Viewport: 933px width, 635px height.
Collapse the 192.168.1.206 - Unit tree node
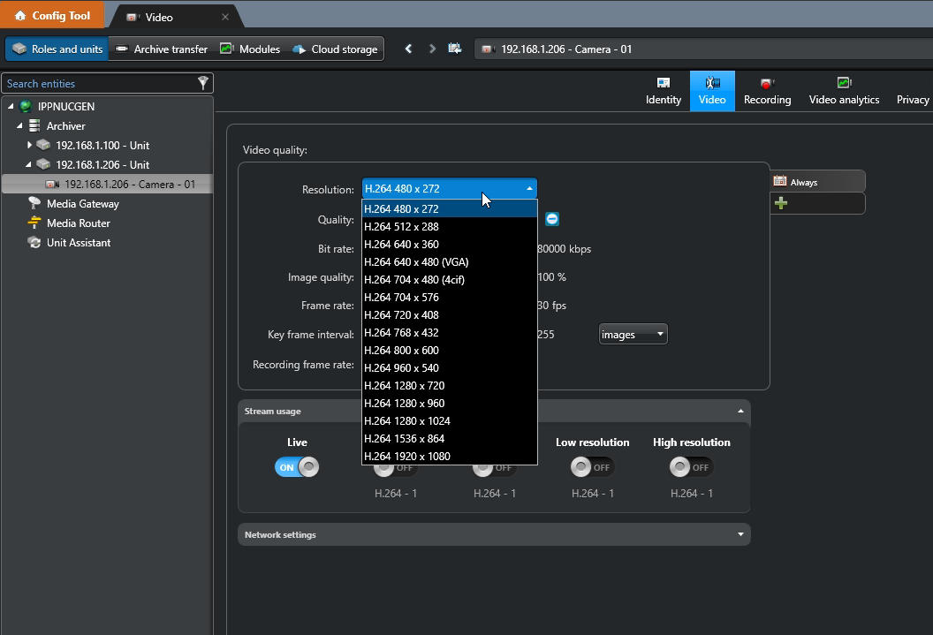tap(29, 164)
